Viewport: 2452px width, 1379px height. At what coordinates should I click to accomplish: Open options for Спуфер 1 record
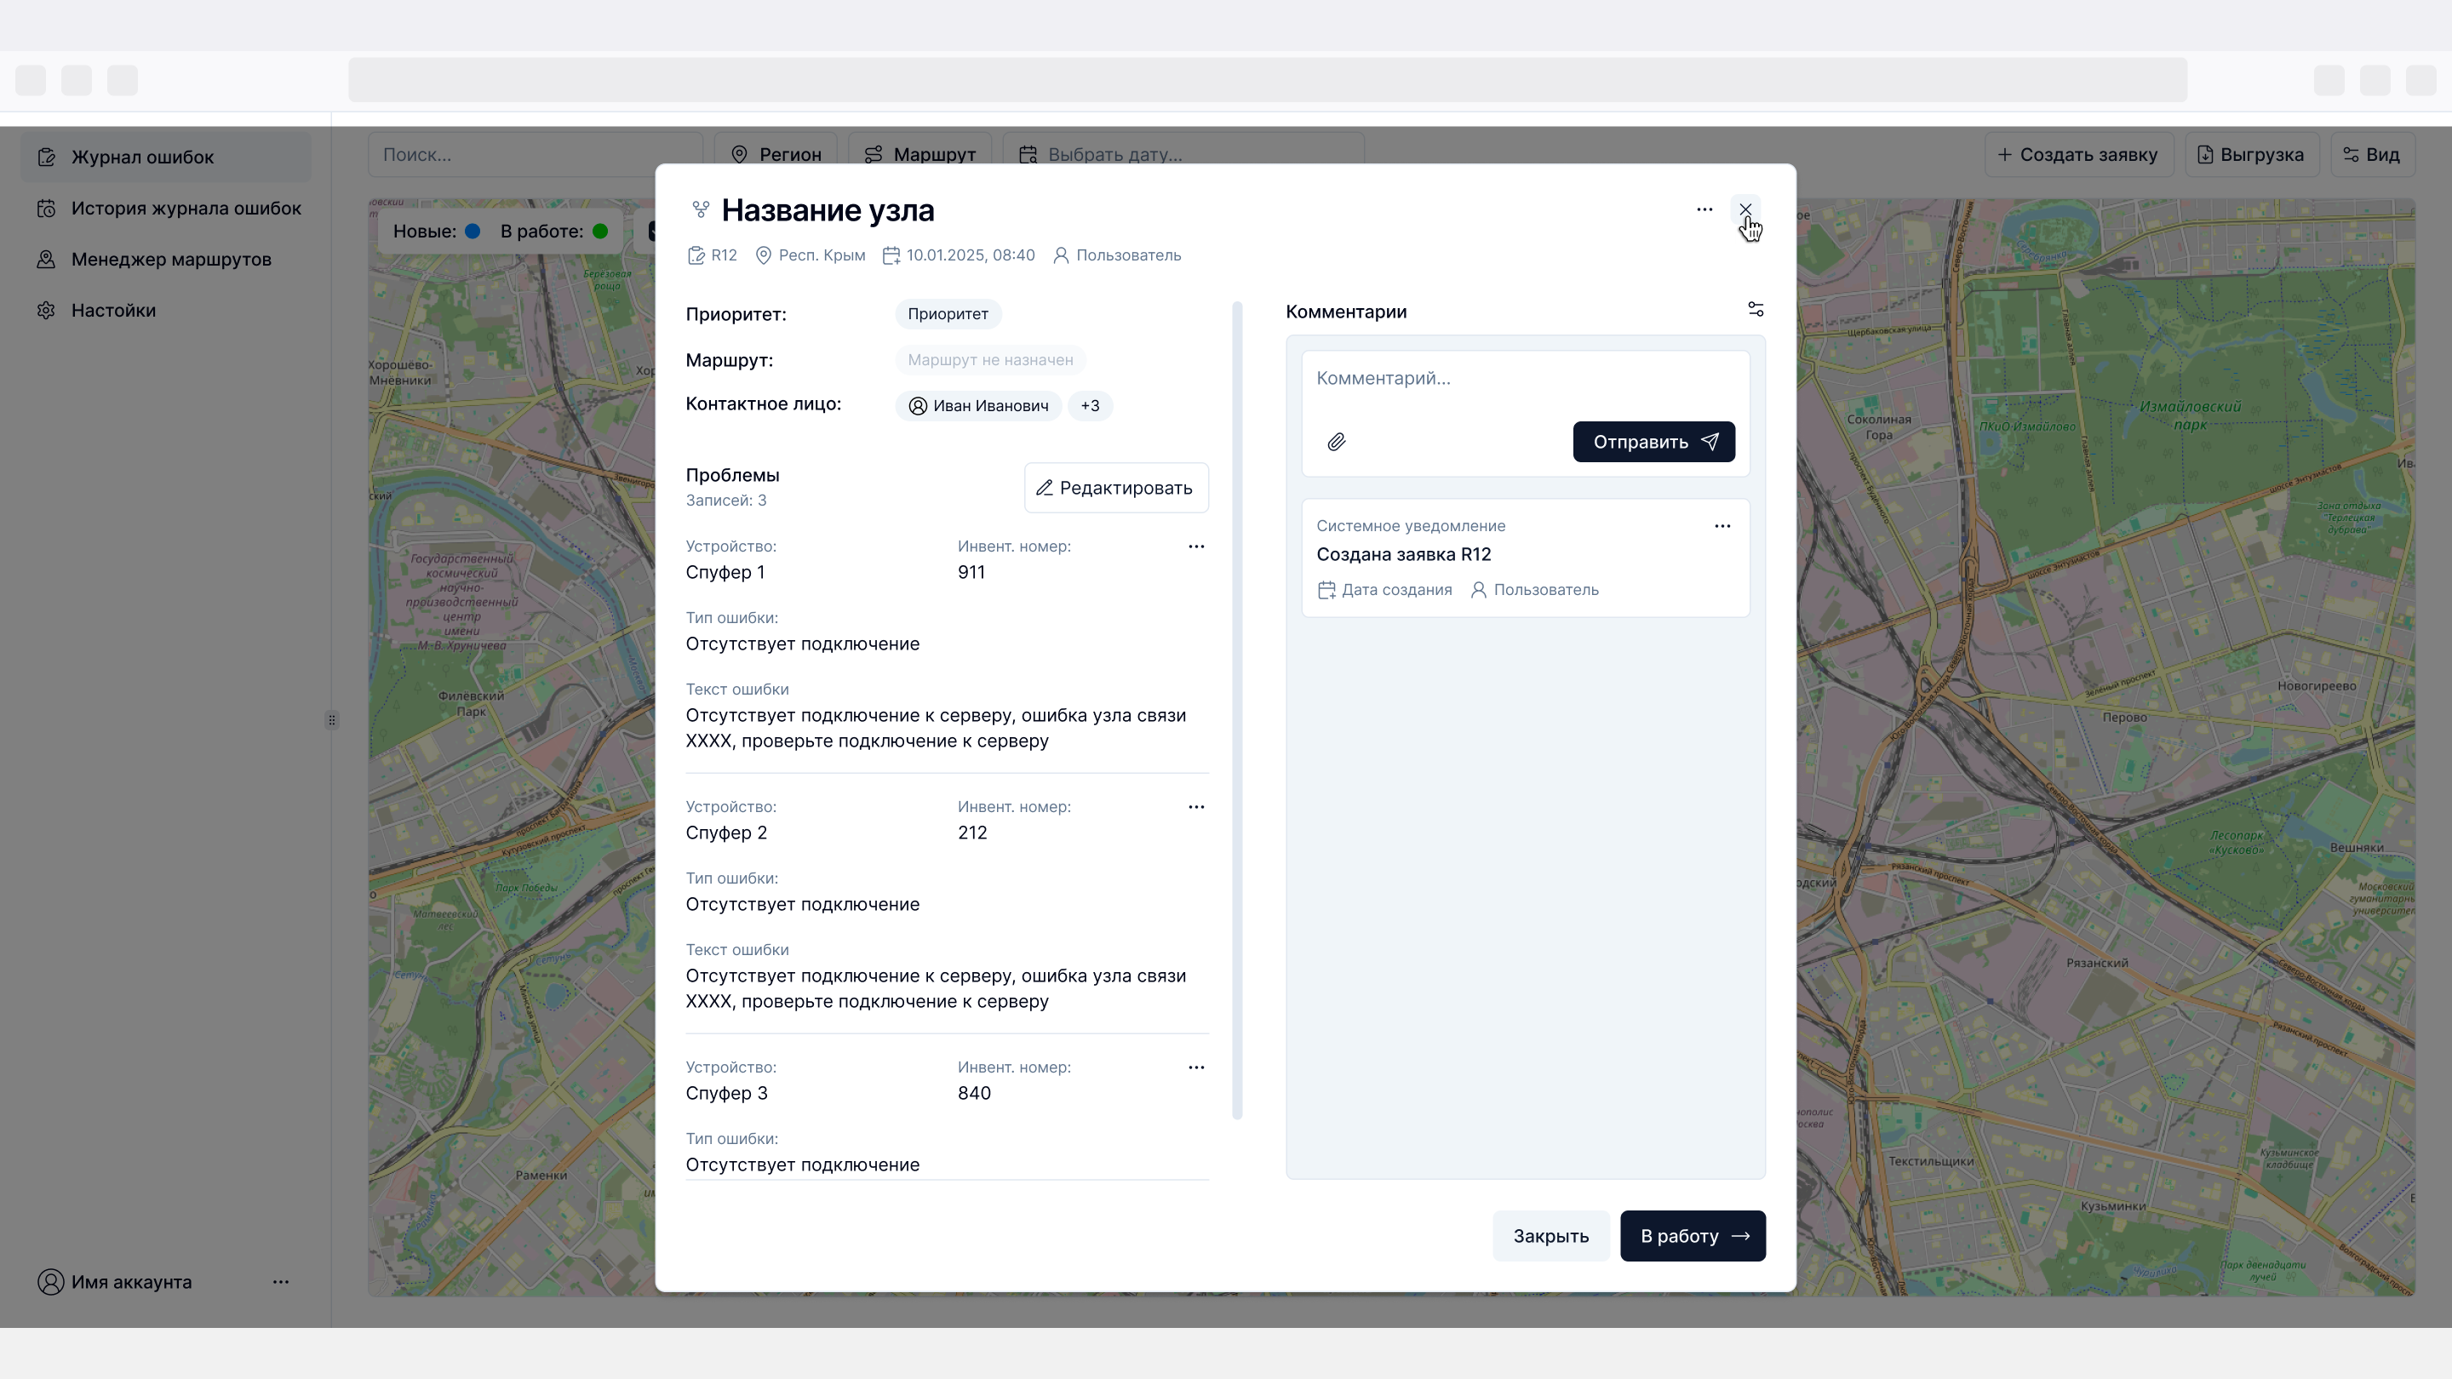click(1195, 546)
